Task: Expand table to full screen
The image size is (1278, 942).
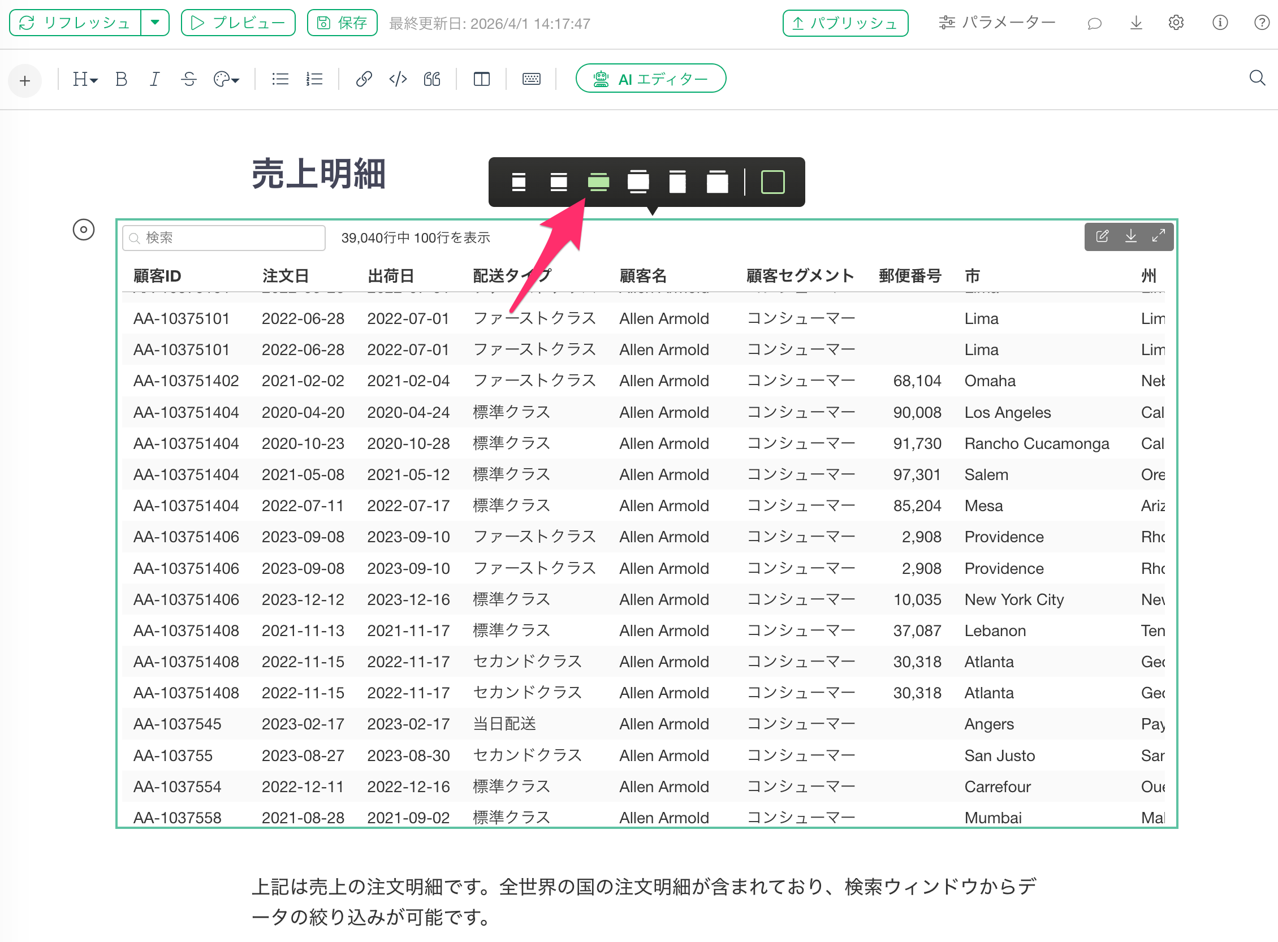Action: (x=1158, y=236)
